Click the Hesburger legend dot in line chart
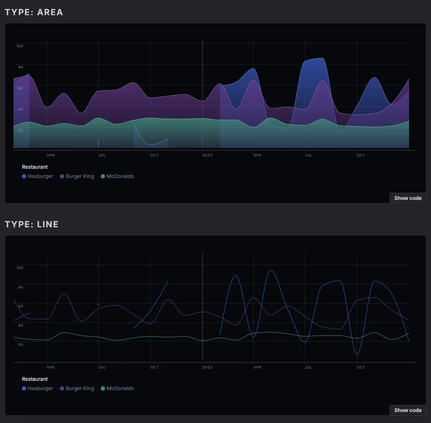The image size is (431, 423). click(24, 388)
